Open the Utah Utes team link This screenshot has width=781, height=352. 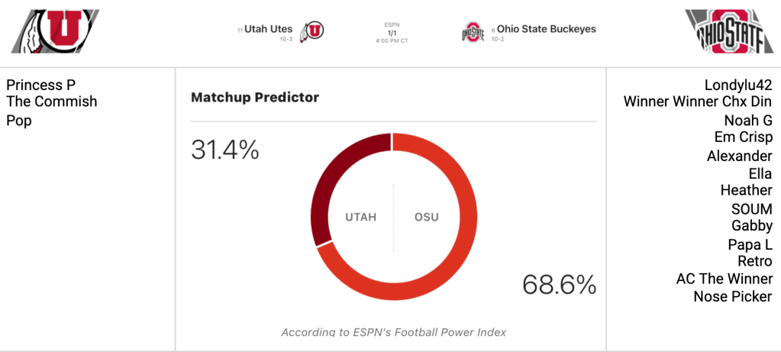(x=269, y=29)
